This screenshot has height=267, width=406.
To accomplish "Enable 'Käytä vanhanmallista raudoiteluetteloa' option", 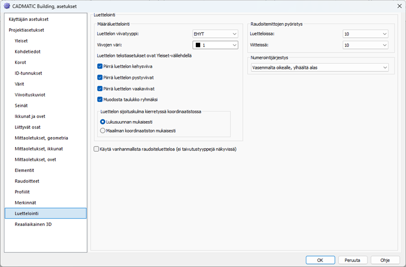I will pos(97,149).
